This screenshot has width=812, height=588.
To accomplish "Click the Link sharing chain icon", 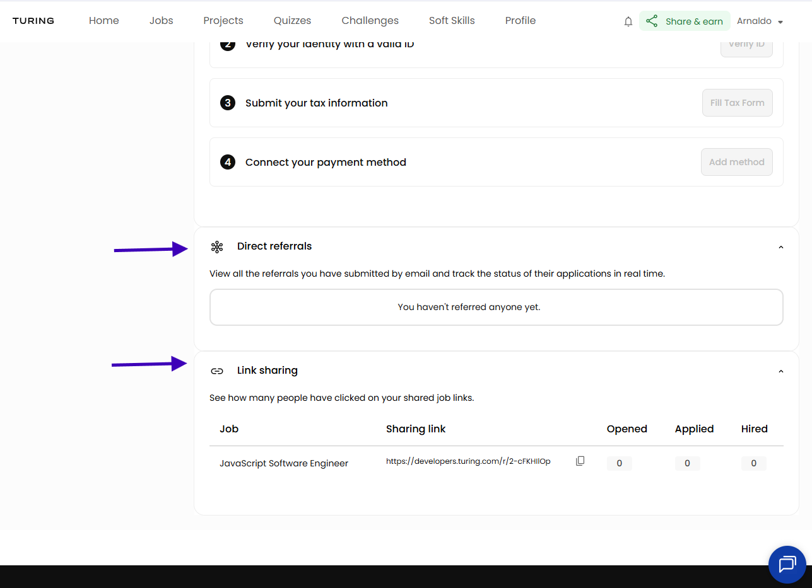I will pos(217,371).
